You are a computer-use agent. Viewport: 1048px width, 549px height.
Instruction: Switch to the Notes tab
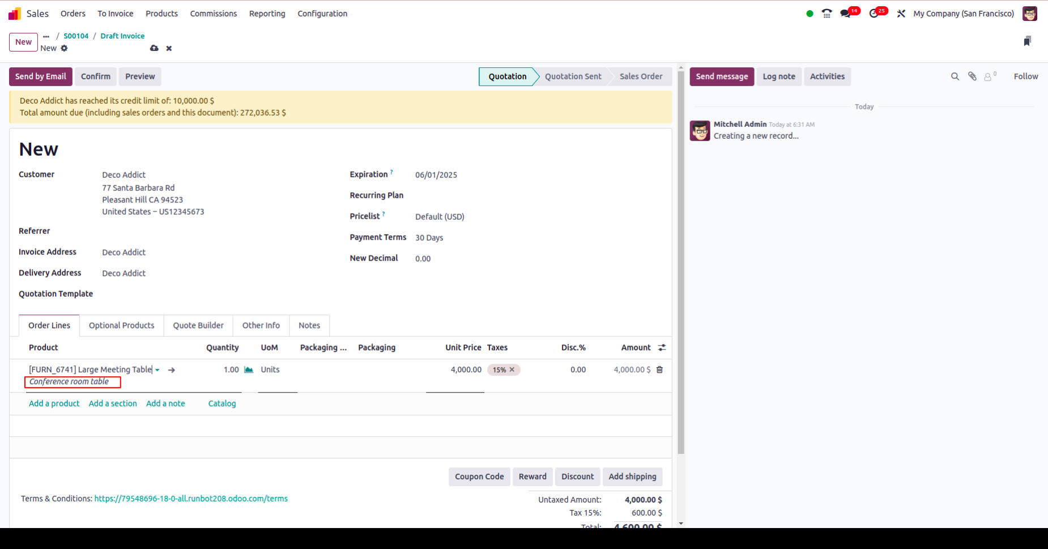[309, 325]
